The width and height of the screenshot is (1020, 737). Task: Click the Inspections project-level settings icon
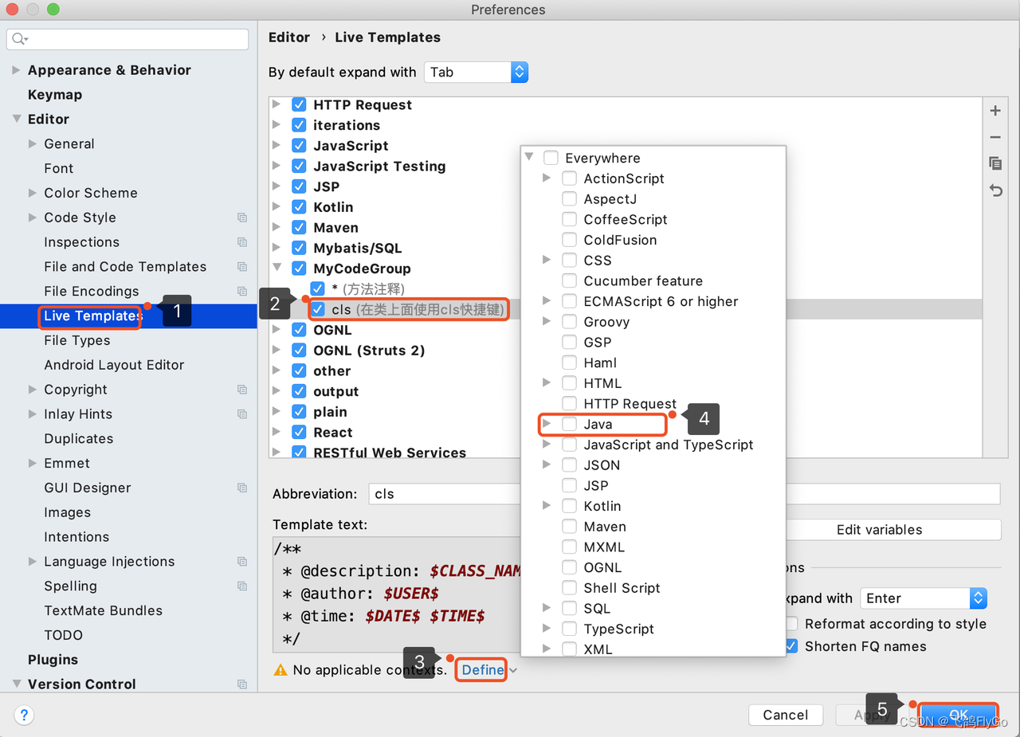coord(242,242)
